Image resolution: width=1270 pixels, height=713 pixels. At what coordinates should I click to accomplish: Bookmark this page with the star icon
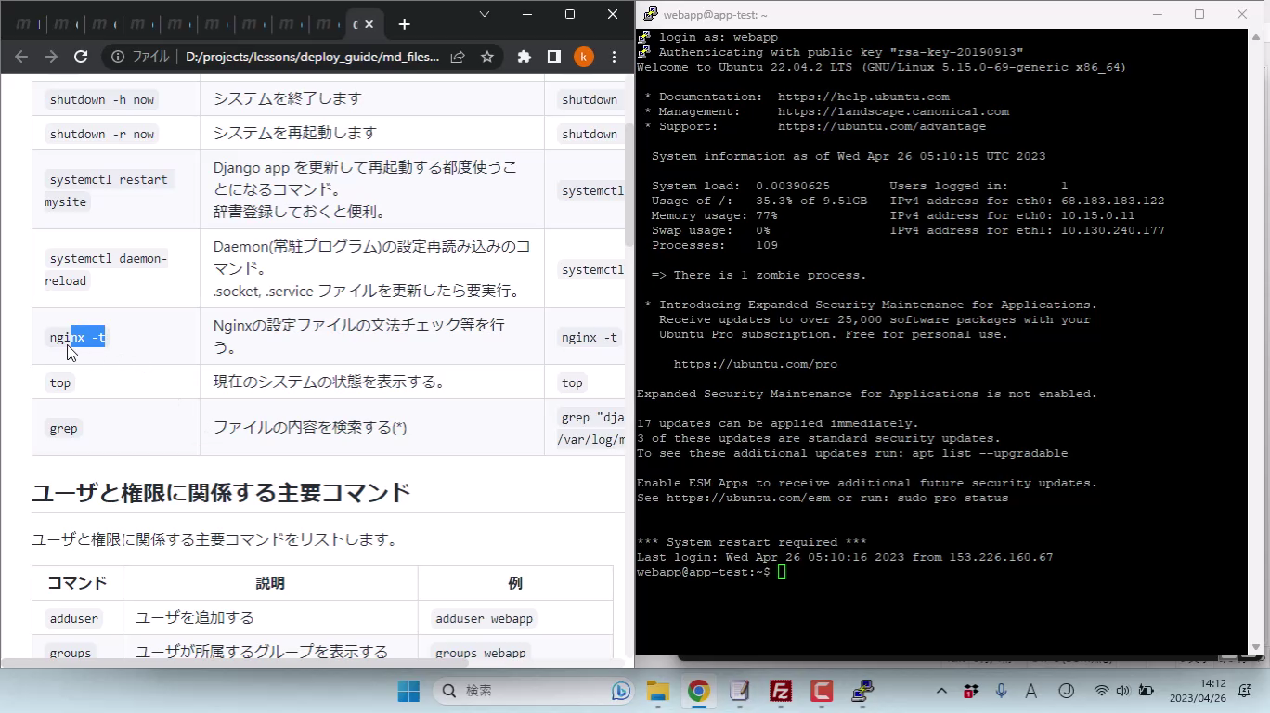(x=487, y=57)
